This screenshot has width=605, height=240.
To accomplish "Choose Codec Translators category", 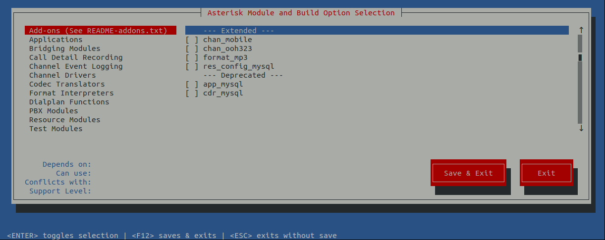I will [x=67, y=84].
